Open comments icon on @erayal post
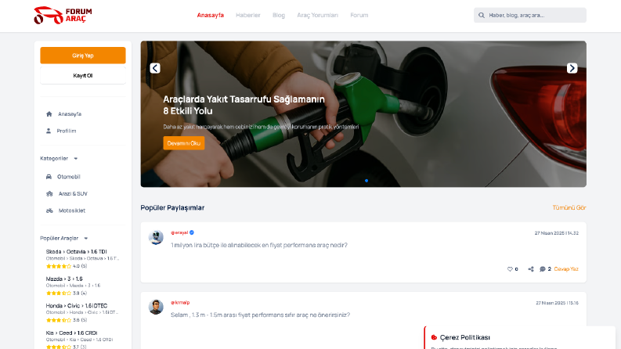 pos(543,269)
